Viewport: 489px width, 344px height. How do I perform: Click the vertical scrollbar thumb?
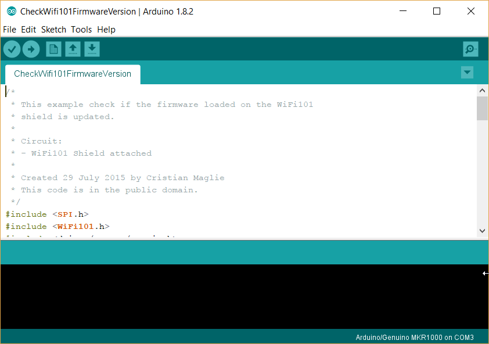[x=482, y=109]
